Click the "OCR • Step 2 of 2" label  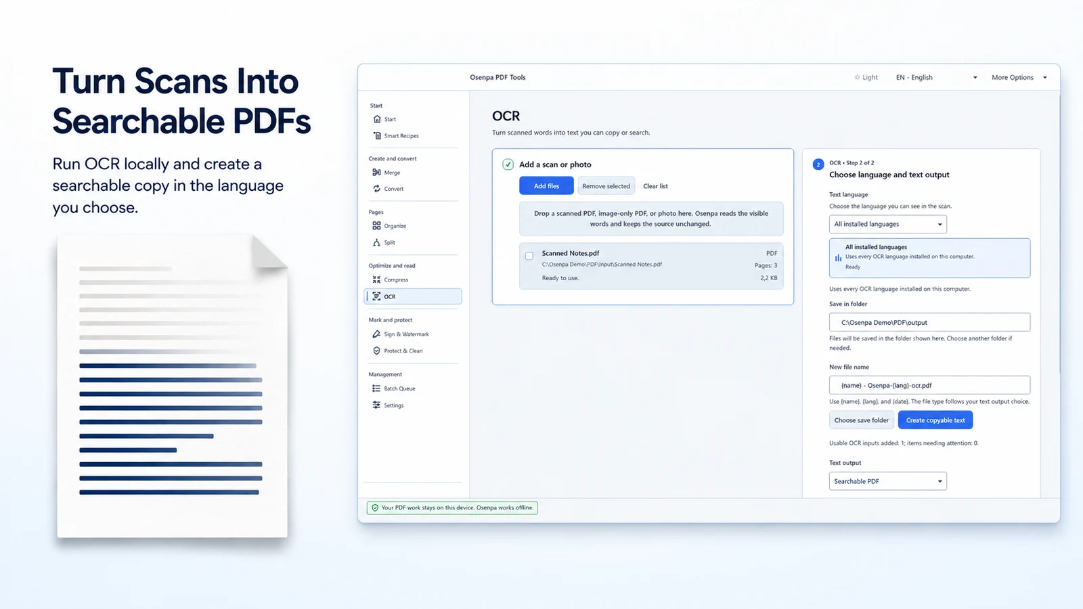(x=852, y=163)
